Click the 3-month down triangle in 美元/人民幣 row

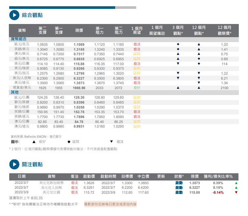pyautogui.click(x=178, y=78)
